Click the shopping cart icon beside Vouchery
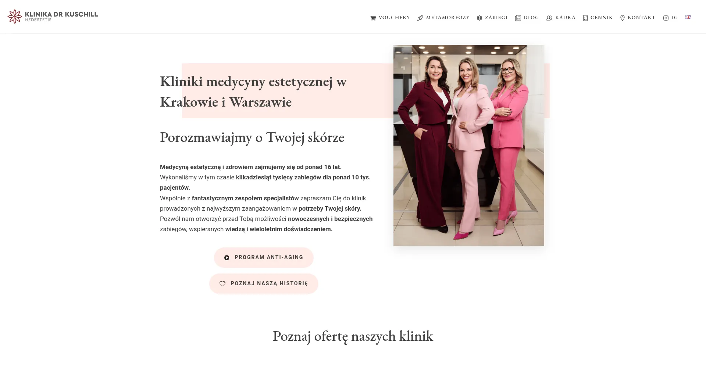 tap(373, 18)
